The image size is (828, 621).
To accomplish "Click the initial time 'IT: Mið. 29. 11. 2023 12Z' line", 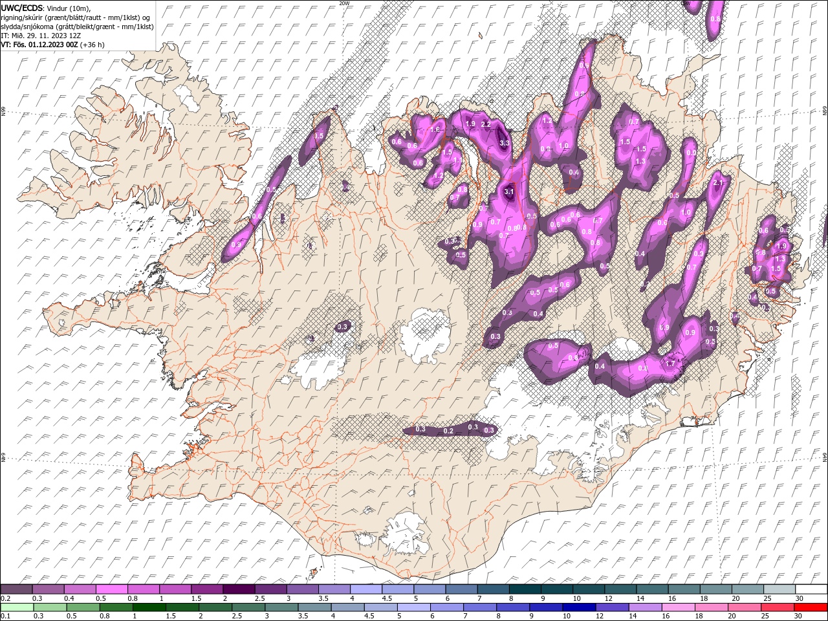I will pyautogui.click(x=42, y=36).
